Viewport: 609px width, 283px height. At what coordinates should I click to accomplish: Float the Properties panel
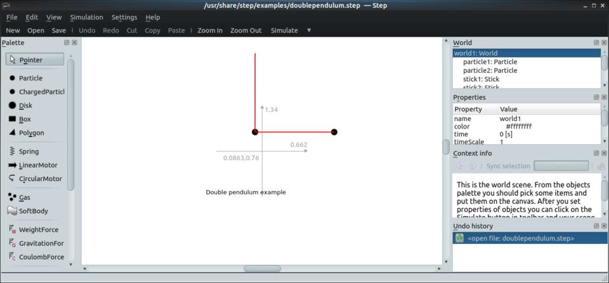click(x=596, y=97)
